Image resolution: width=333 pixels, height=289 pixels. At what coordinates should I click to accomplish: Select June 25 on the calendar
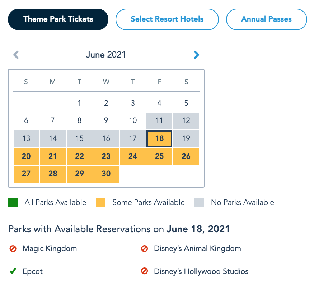[159, 156]
